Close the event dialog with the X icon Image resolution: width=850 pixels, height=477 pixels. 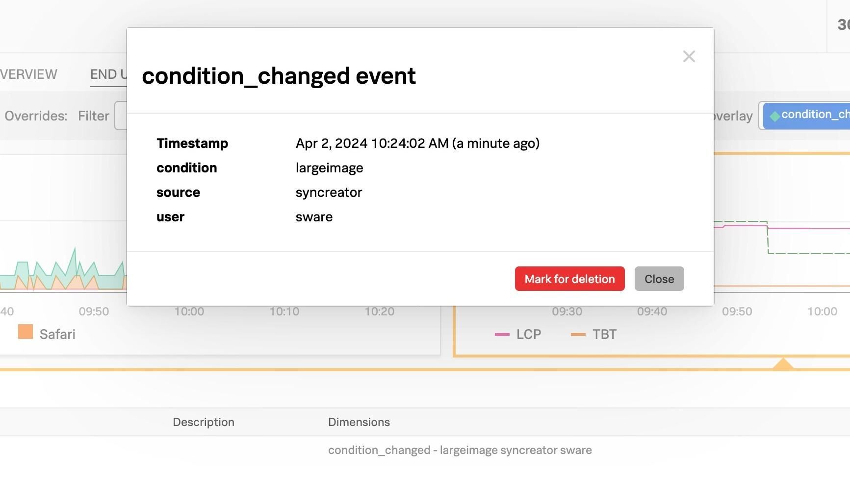click(689, 57)
